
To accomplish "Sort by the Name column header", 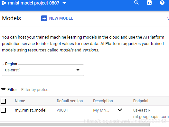I will pyautogui.click(x=20, y=101).
